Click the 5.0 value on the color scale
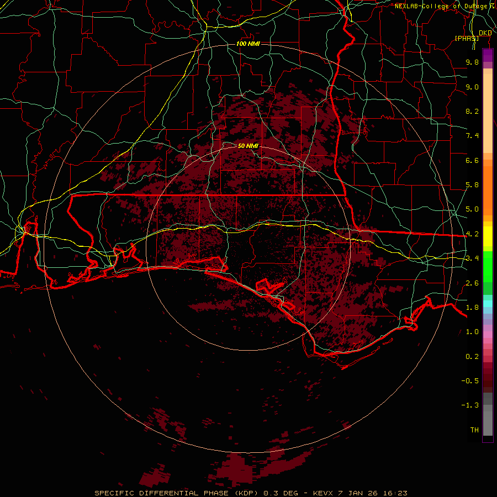The width and height of the screenshot is (497, 497). click(472, 209)
